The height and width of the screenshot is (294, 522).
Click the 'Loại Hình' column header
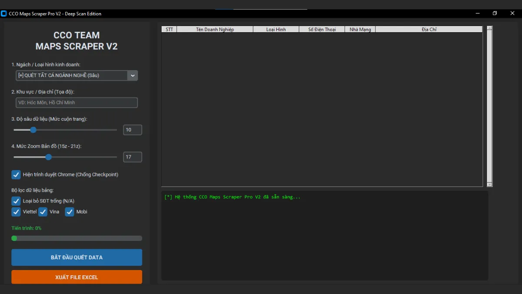coord(276,30)
